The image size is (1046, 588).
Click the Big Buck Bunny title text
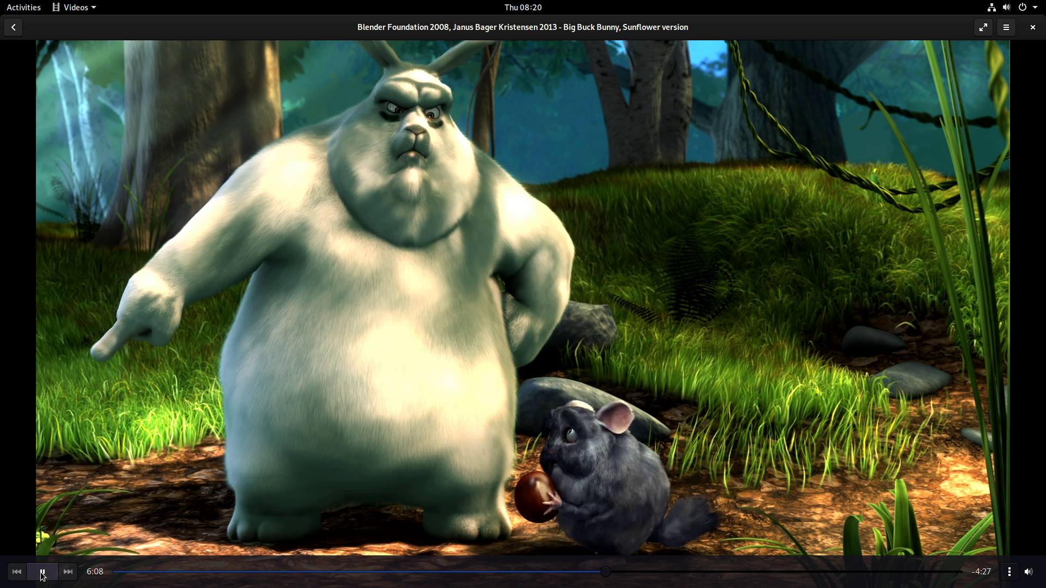(523, 27)
